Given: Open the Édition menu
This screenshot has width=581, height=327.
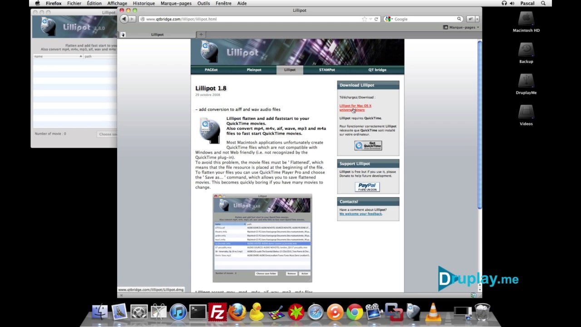Looking at the screenshot, I should [x=94, y=3].
